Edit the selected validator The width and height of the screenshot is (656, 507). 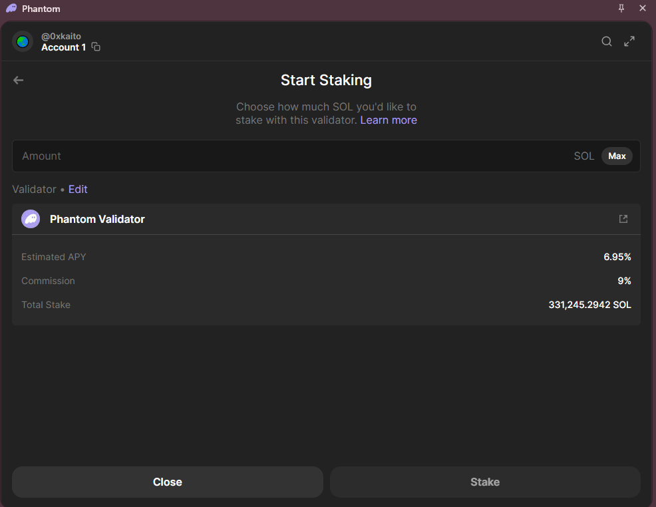coord(78,189)
